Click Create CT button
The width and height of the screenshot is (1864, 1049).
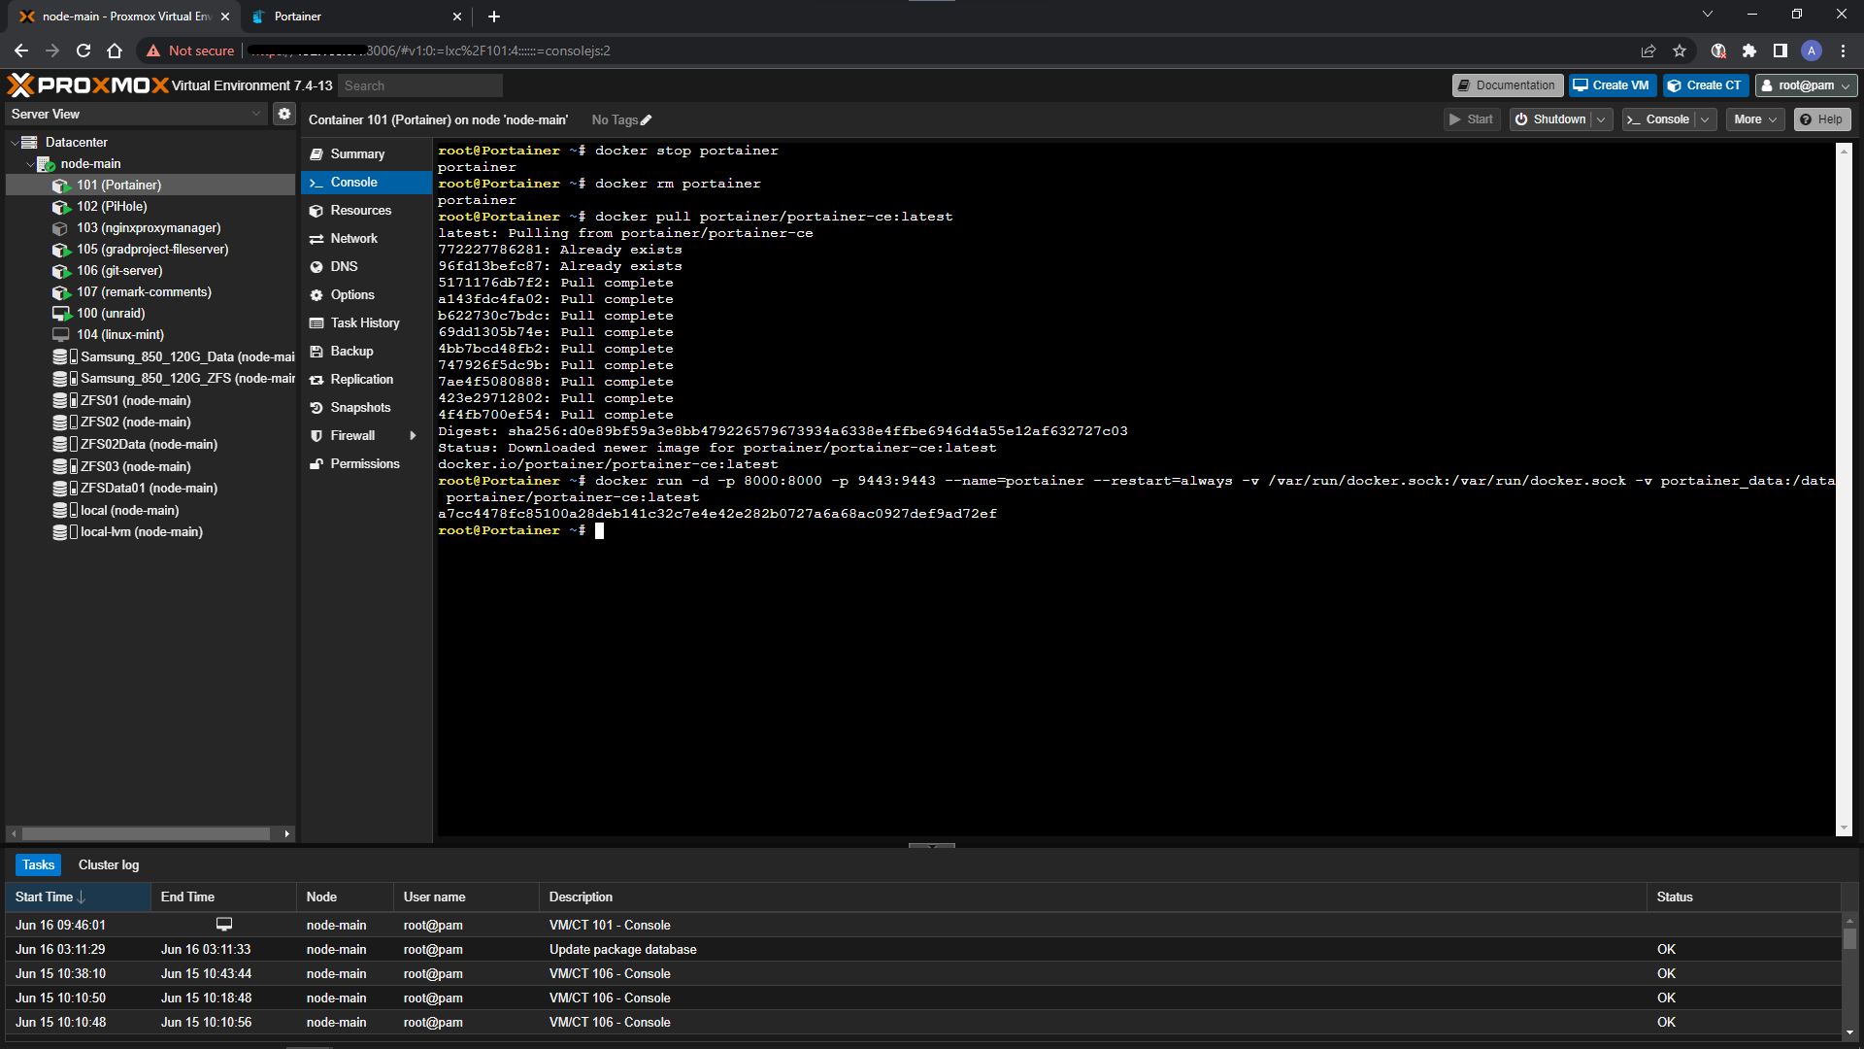tap(1705, 85)
